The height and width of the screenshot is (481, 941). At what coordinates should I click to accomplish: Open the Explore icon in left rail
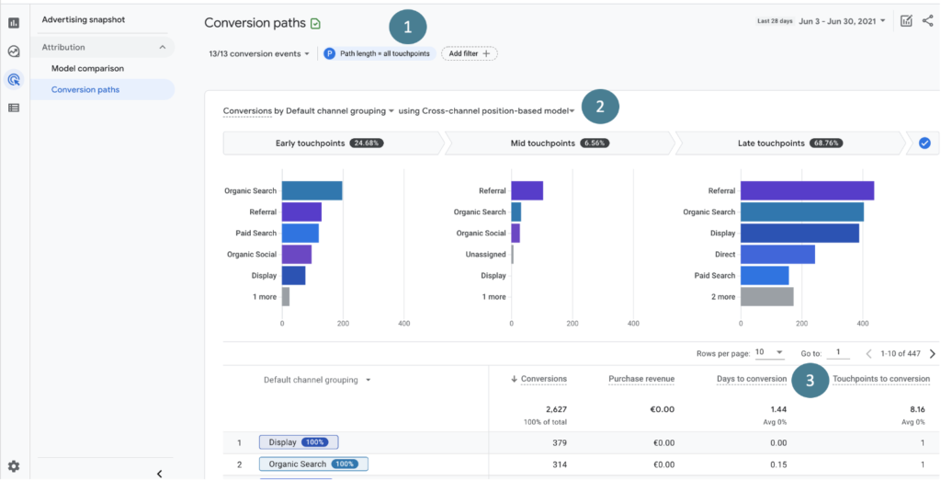(x=14, y=52)
